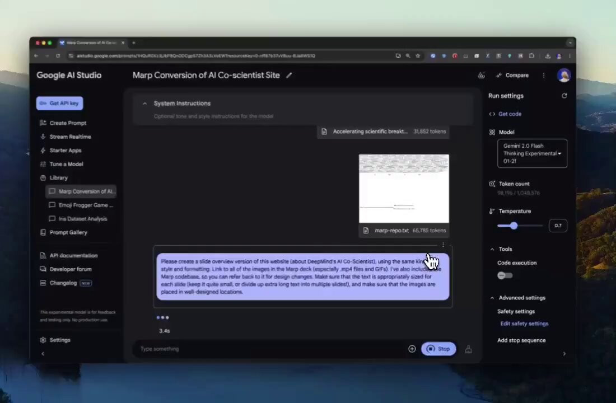Visit the Developer forum link
This screenshot has width=616, height=403.
click(66, 269)
